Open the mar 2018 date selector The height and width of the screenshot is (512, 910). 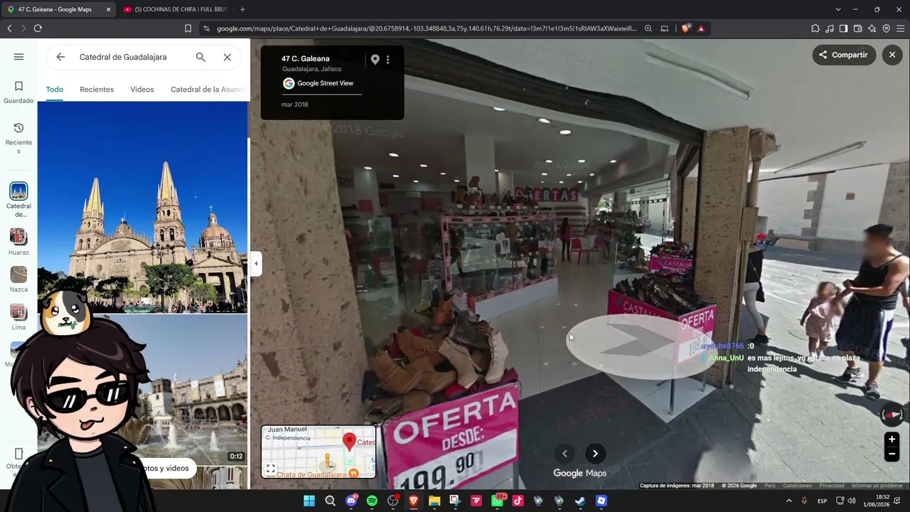[294, 105]
